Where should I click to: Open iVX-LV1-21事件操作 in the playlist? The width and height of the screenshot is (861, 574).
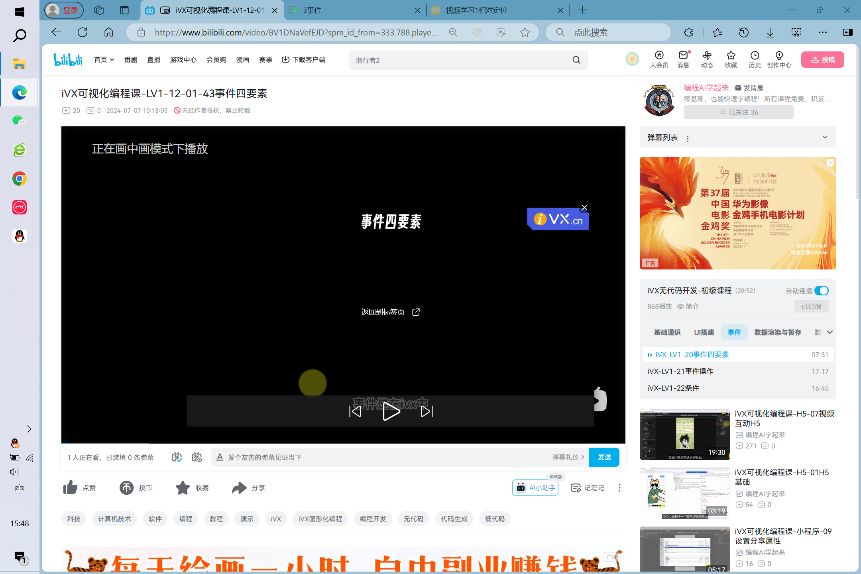click(680, 371)
